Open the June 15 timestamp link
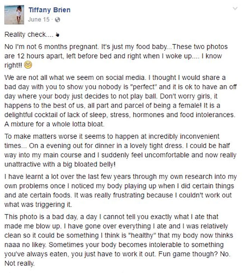Image resolution: width=242 pixels, height=273 pixels. click(x=39, y=20)
